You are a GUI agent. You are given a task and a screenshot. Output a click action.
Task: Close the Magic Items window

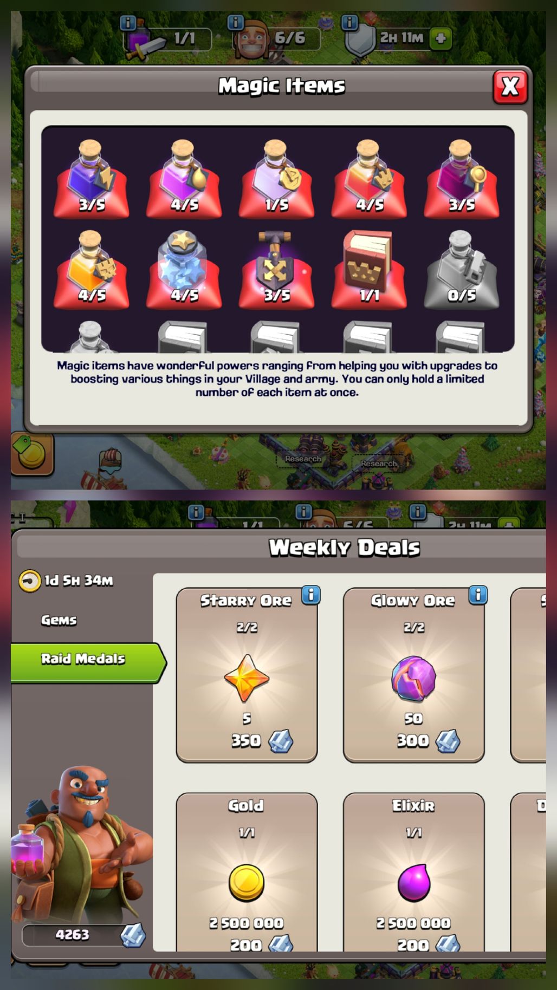pyautogui.click(x=510, y=86)
